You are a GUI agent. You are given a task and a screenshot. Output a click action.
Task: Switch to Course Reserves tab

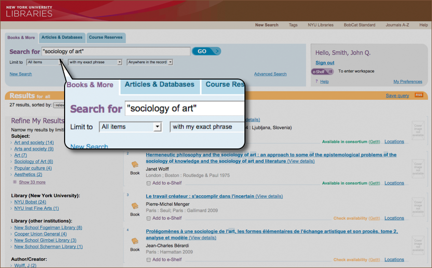(x=106, y=38)
